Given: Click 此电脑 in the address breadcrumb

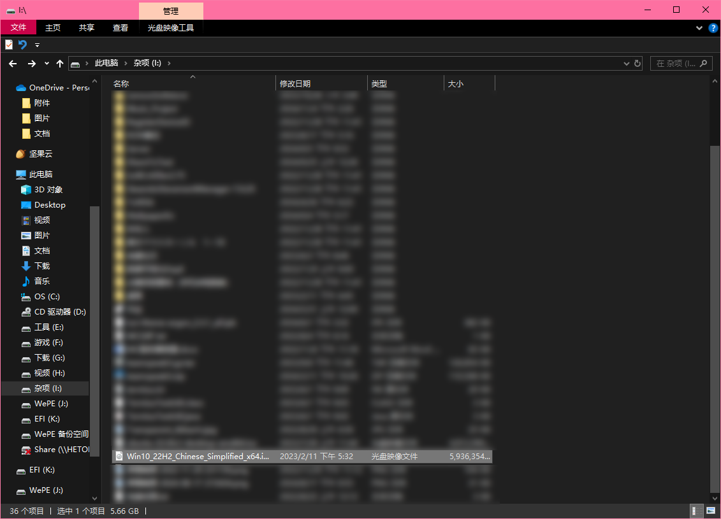Looking at the screenshot, I should click(106, 64).
